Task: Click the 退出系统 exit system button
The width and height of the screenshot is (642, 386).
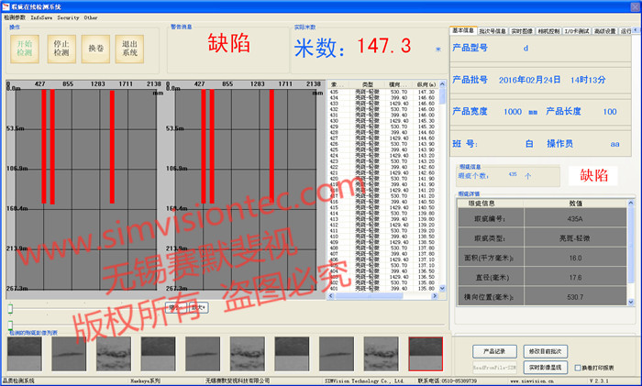Action: (x=130, y=49)
